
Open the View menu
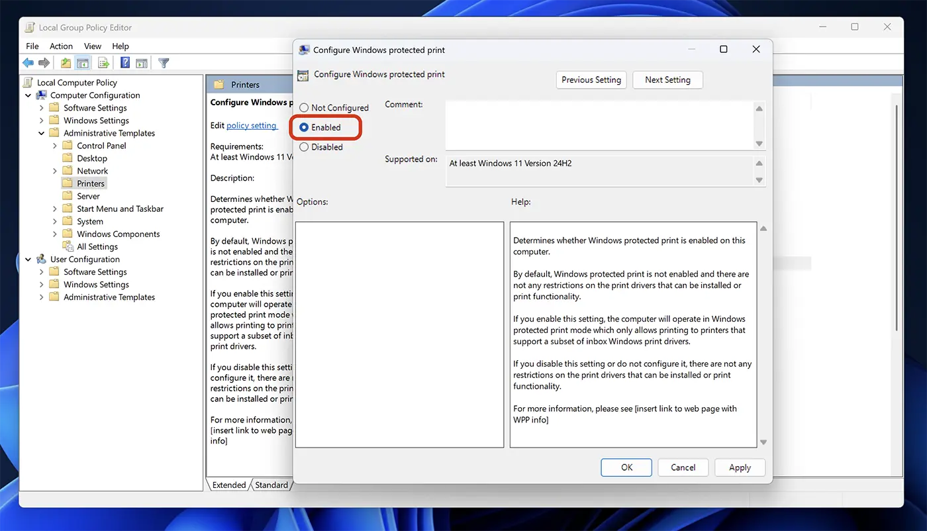pyautogui.click(x=93, y=46)
